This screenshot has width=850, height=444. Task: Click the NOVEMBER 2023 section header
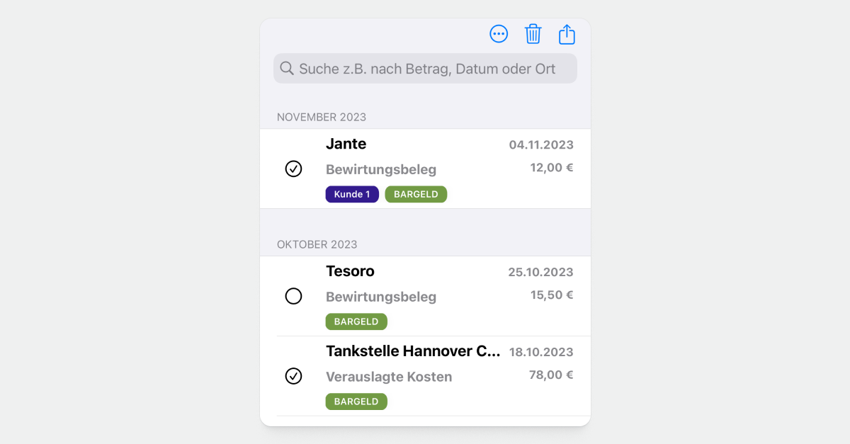coord(322,117)
